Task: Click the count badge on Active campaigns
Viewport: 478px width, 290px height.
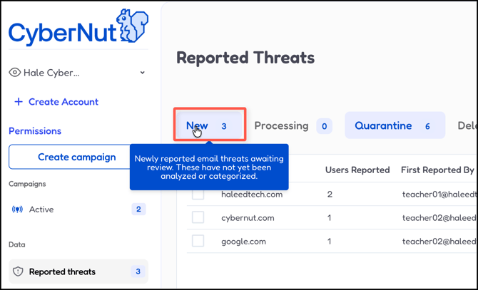Action: tap(138, 209)
